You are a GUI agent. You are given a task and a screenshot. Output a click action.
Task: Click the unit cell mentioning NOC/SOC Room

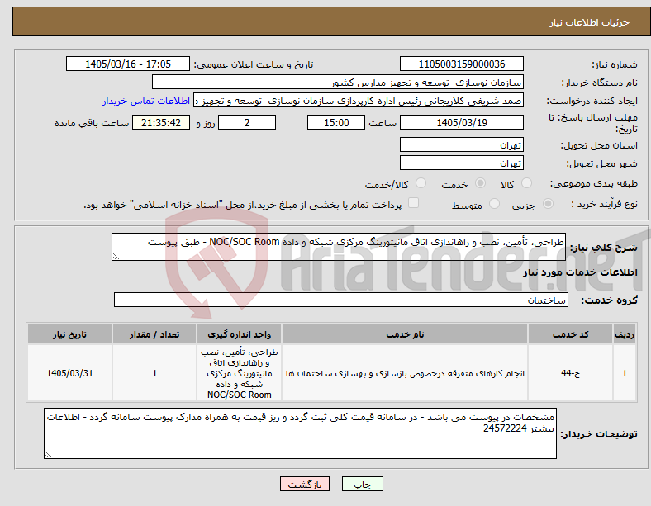239,373
